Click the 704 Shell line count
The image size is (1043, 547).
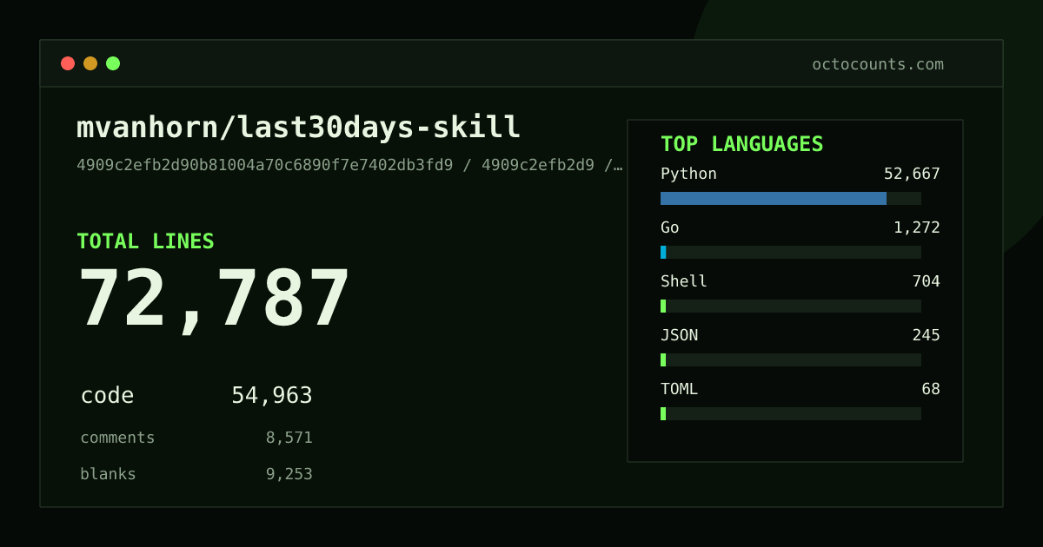[x=926, y=281]
